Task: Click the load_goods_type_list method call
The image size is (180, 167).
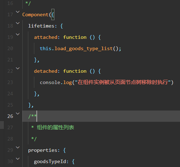Action: point(83,49)
